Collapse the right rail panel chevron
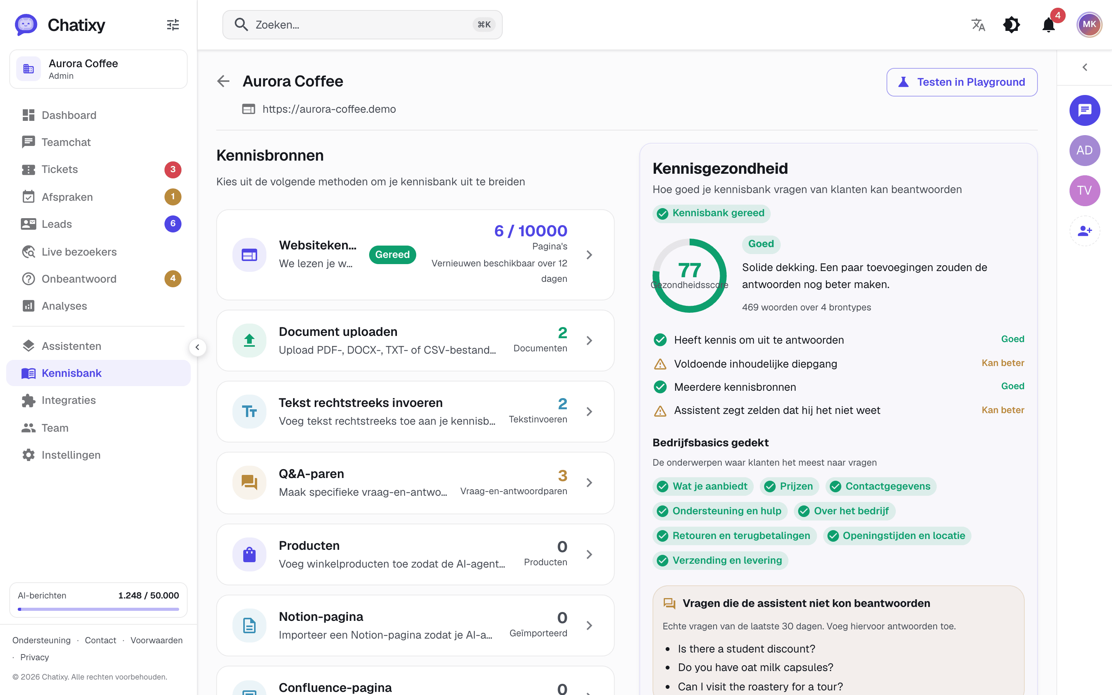Viewport: 1112px width, 695px height. [x=1085, y=68]
